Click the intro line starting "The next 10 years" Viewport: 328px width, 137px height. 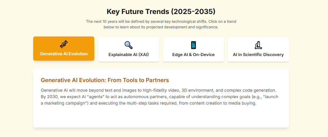(161, 21)
